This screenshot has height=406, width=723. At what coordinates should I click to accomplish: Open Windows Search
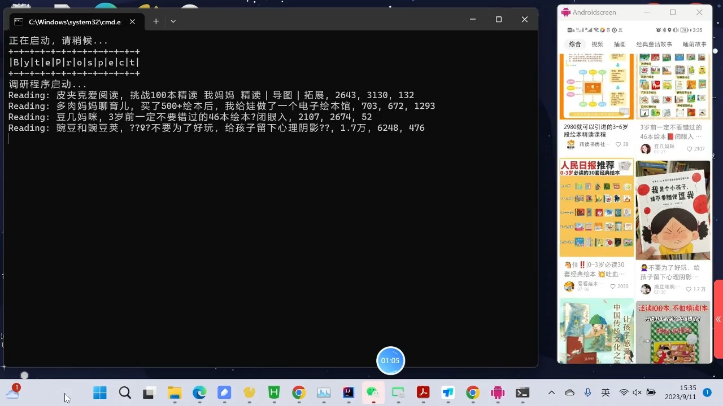tap(125, 392)
